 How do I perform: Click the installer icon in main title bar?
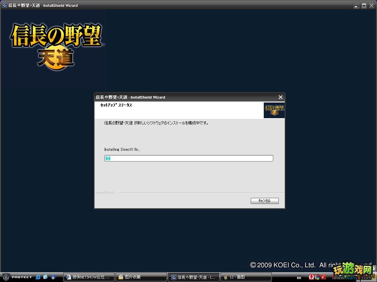click(4, 5)
